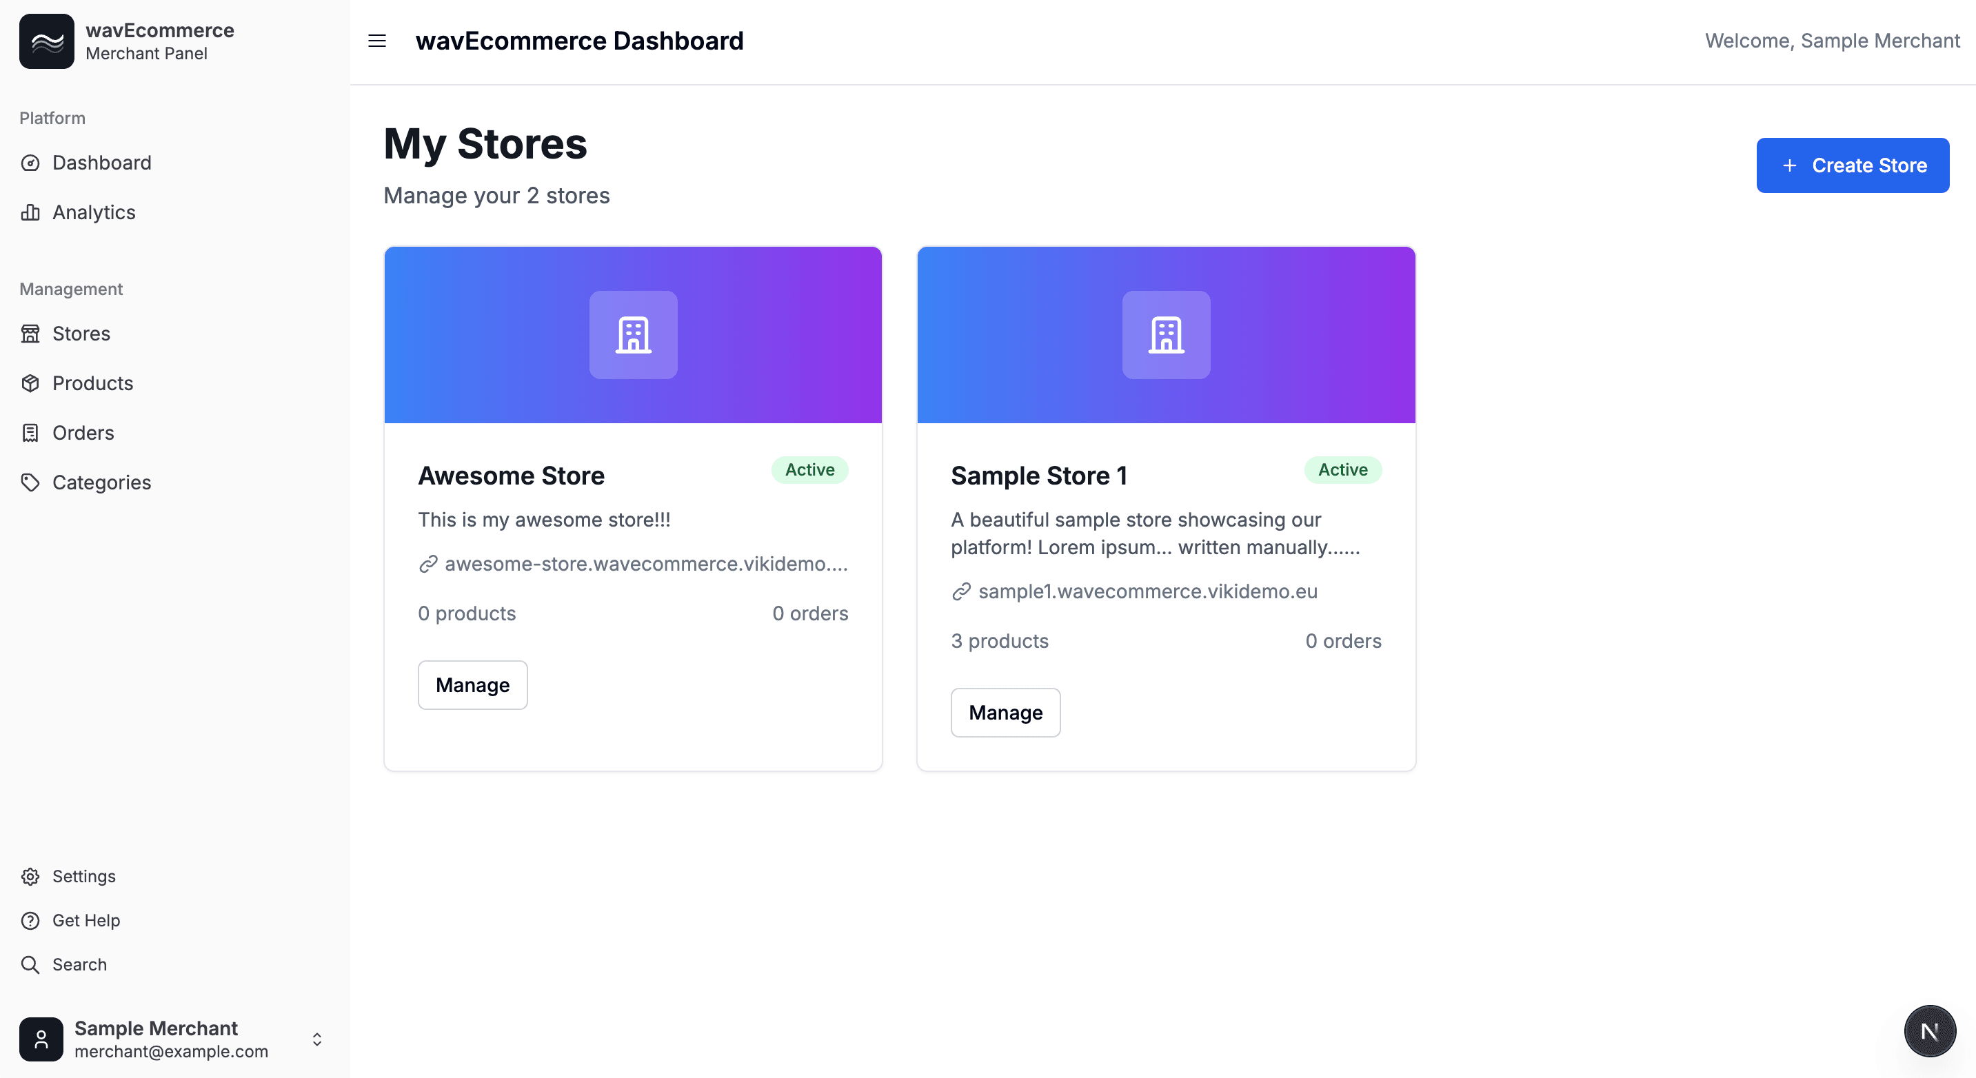
Task: Open Orders via the receipt icon
Action: [31, 432]
